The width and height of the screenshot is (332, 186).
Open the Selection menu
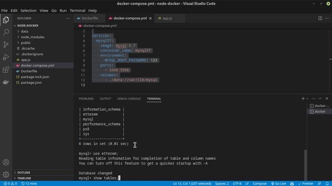tap(29, 10)
